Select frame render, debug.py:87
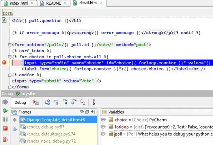This screenshot has height=145, width=213. (x=58, y=127)
